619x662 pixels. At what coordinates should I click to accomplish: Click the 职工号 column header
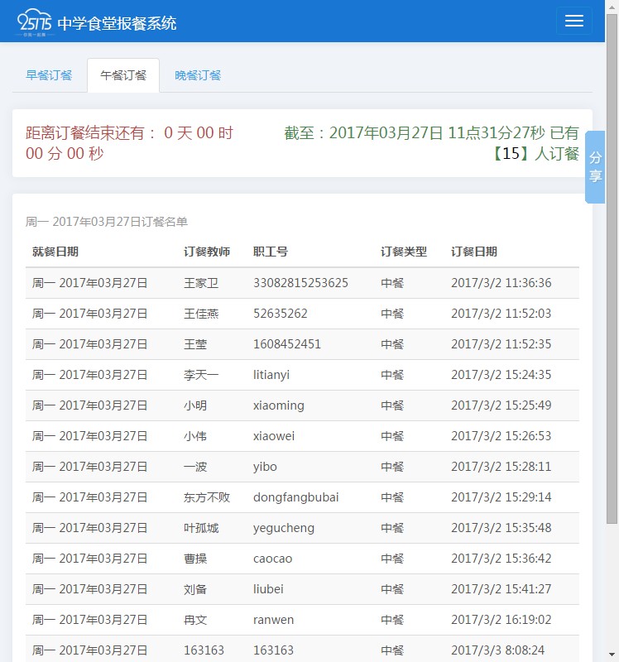click(x=271, y=252)
